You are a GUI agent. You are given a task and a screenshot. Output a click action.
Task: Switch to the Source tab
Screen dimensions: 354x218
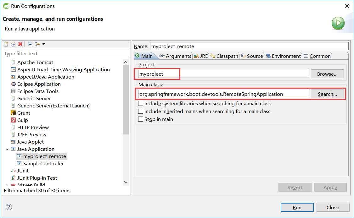pyautogui.click(x=252, y=56)
